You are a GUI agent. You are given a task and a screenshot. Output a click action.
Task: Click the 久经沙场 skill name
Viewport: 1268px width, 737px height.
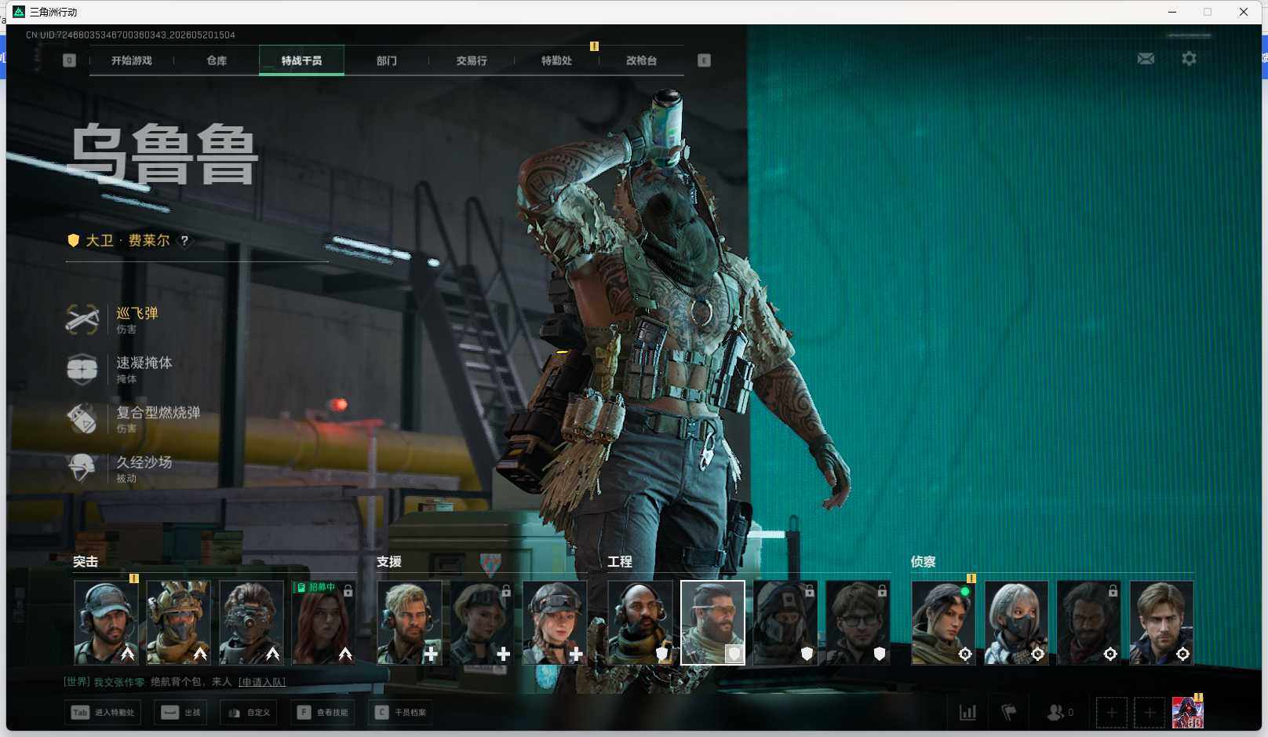pos(144,462)
